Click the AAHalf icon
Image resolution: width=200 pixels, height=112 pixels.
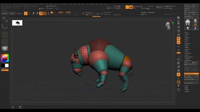click(178, 35)
